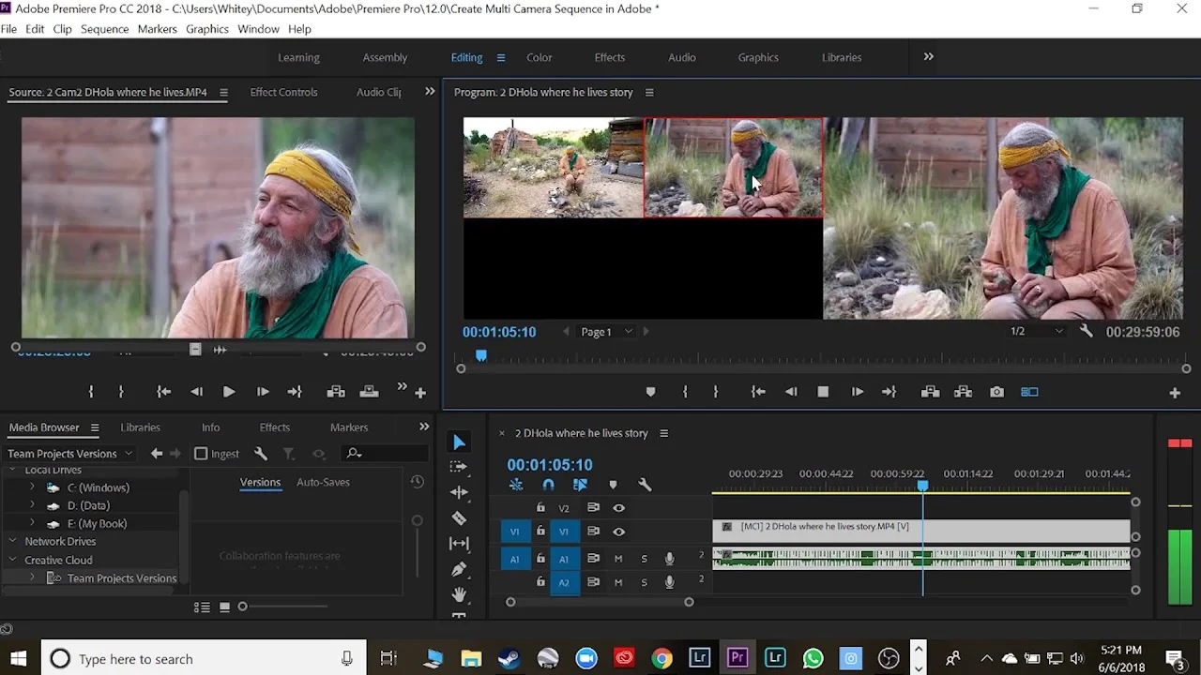Image resolution: width=1201 pixels, height=675 pixels.
Task: Add a marker in the Program monitor
Action: (x=650, y=392)
